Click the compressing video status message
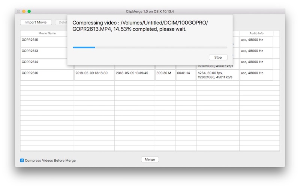Viewport: 300px width, 188px height. (140, 26)
